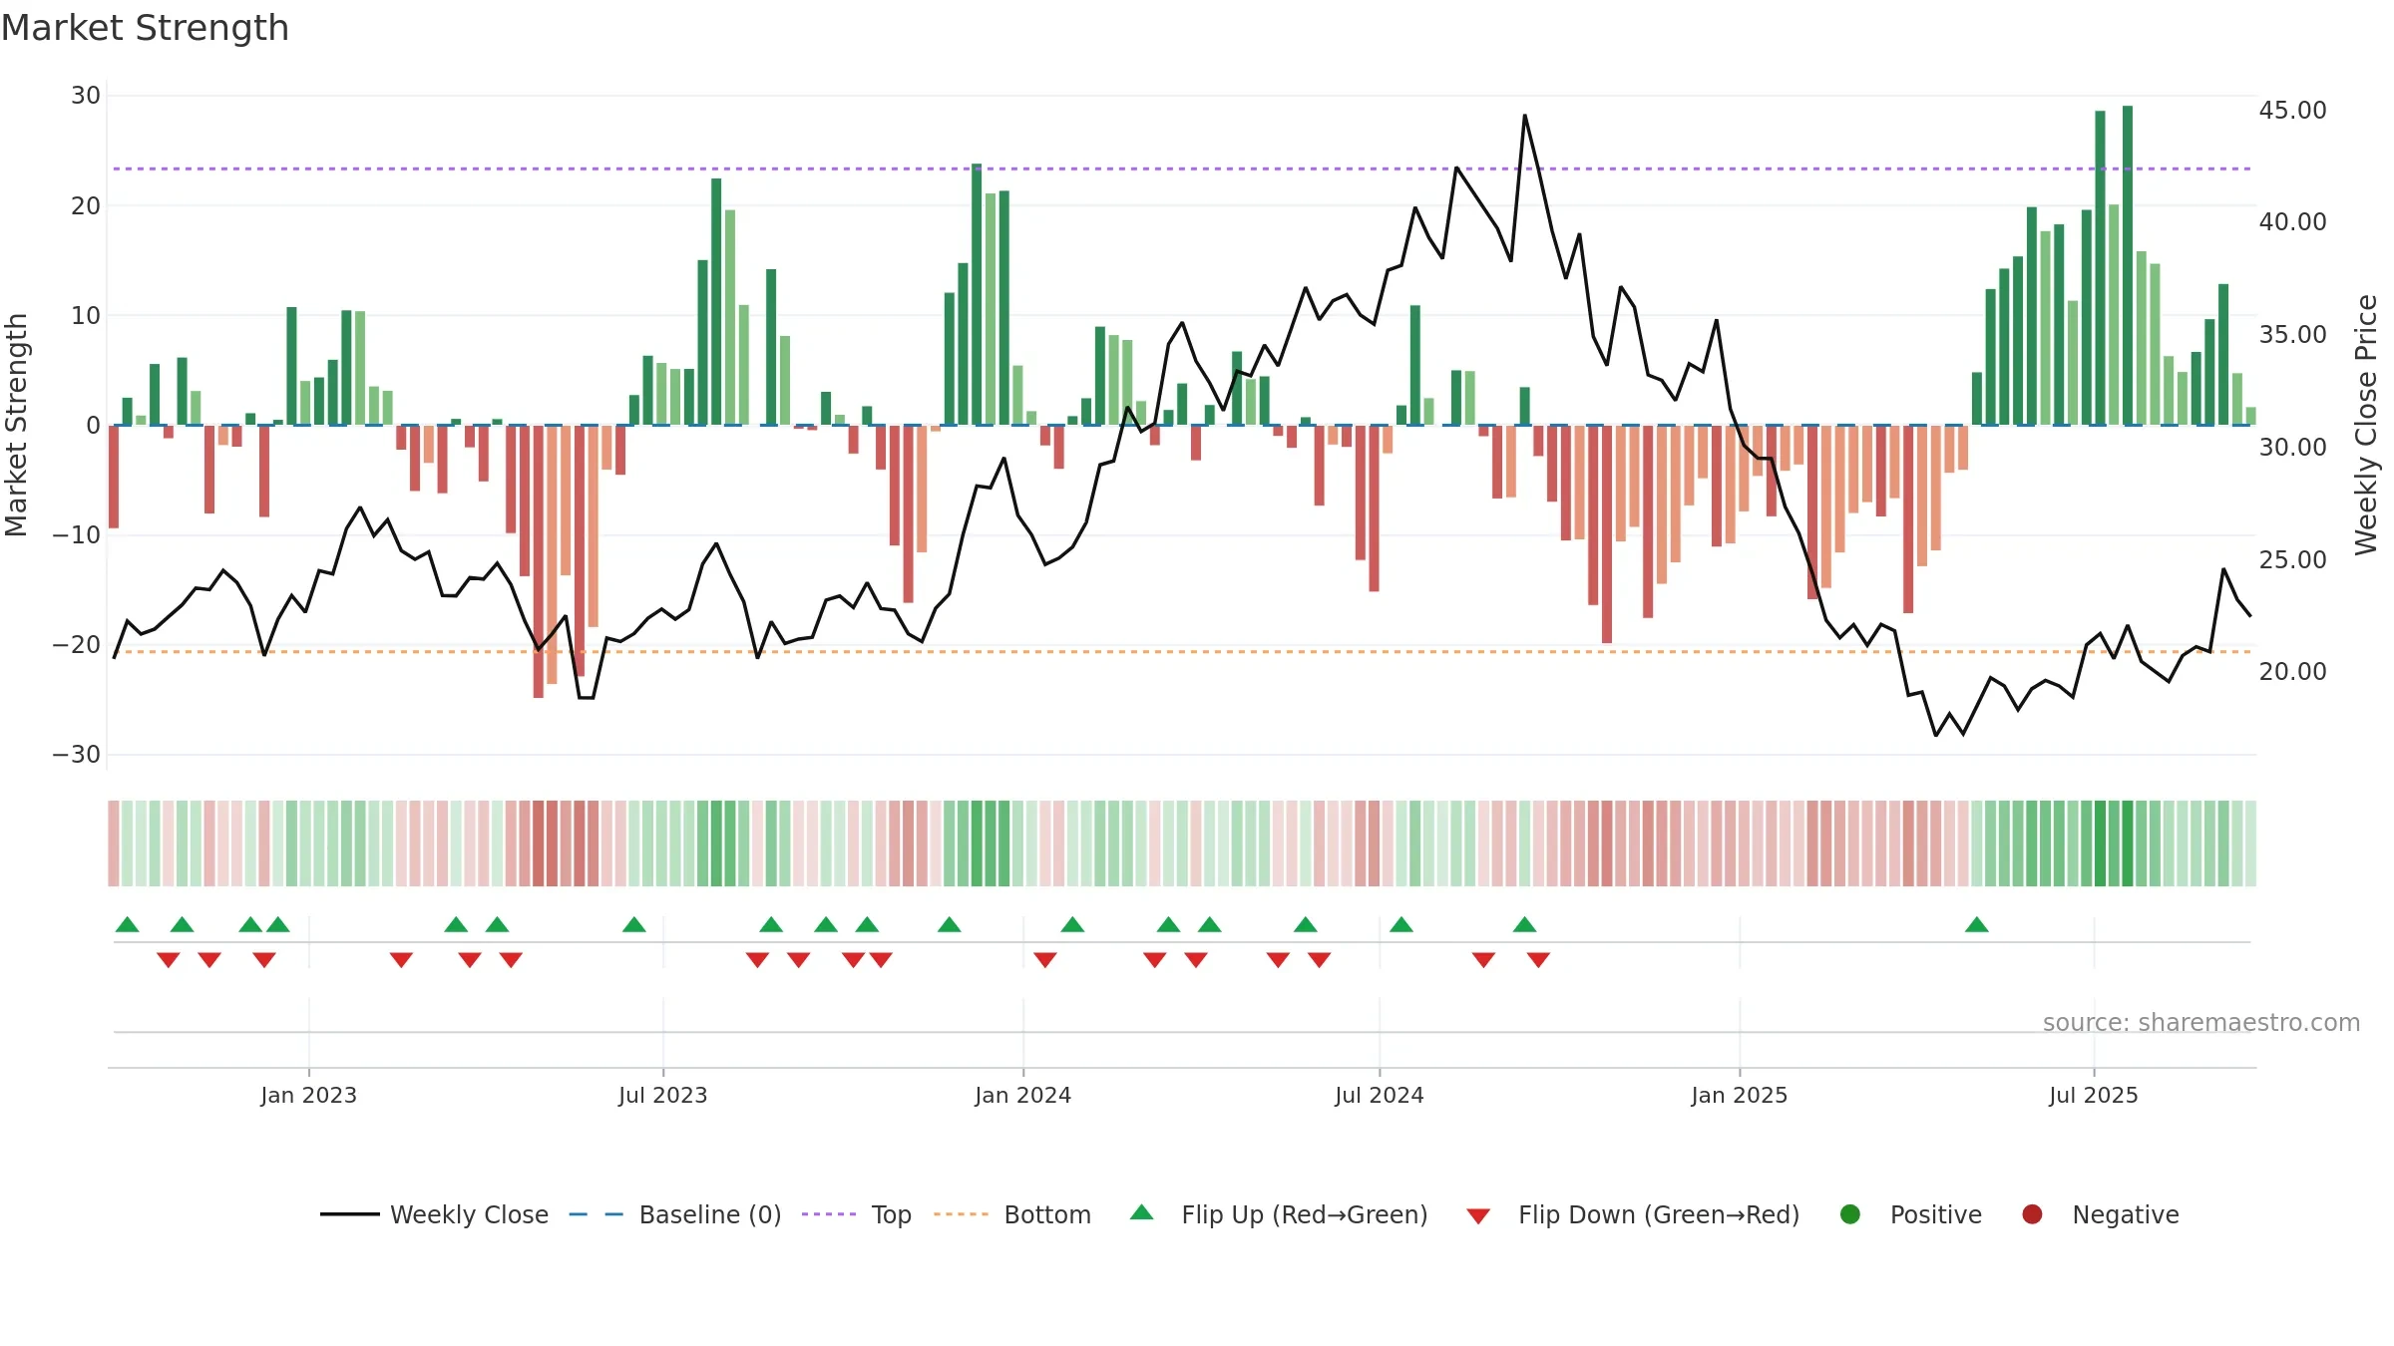Click the weekly close line peak above 44

(x=1524, y=117)
